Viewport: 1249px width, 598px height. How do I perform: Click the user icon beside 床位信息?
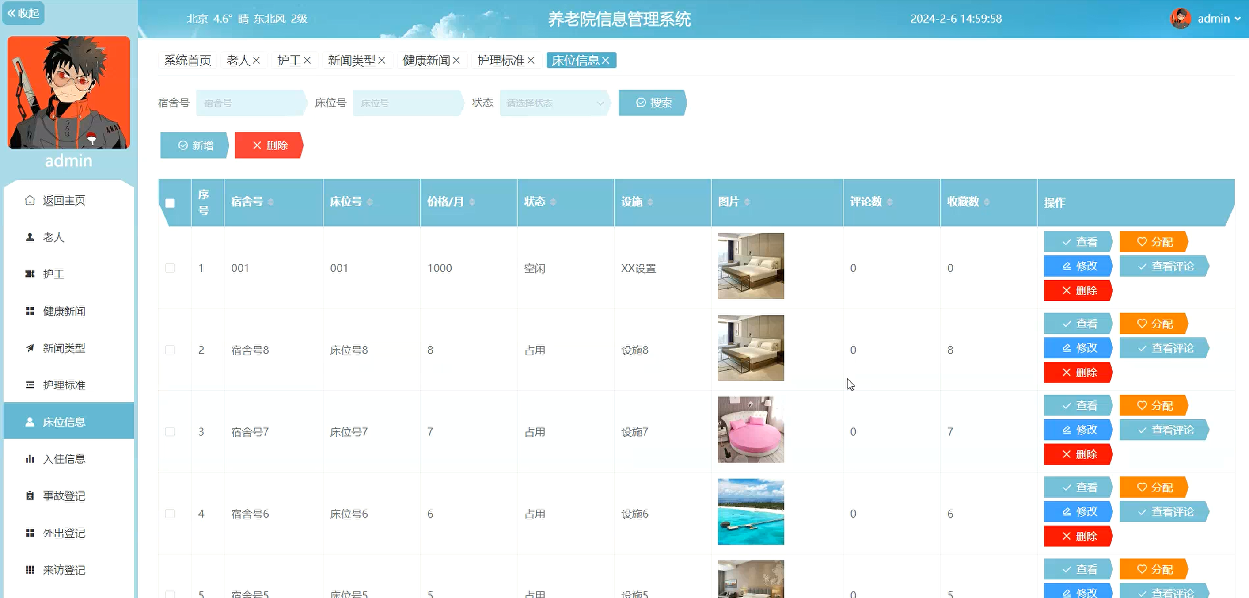tap(30, 422)
